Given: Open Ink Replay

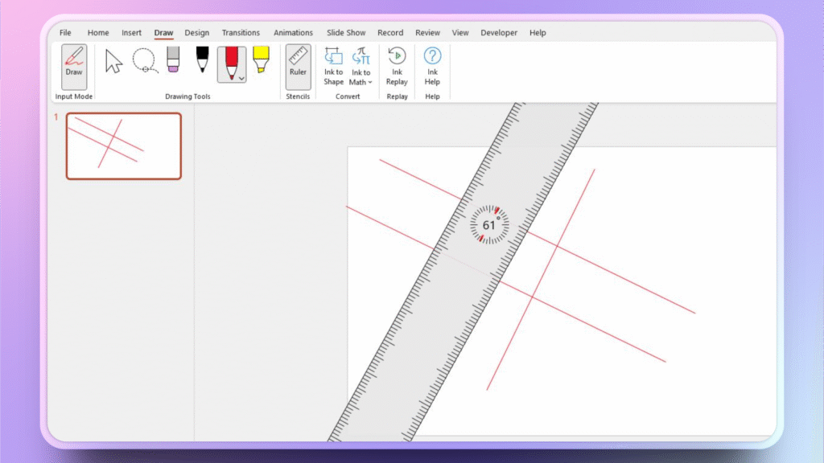Looking at the screenshot, I should click(x=396, y=66).
